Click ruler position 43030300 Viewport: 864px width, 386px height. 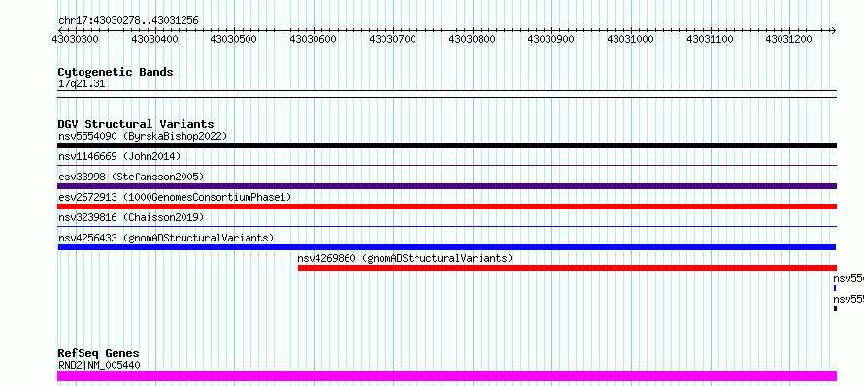click(x=76, y=39)
